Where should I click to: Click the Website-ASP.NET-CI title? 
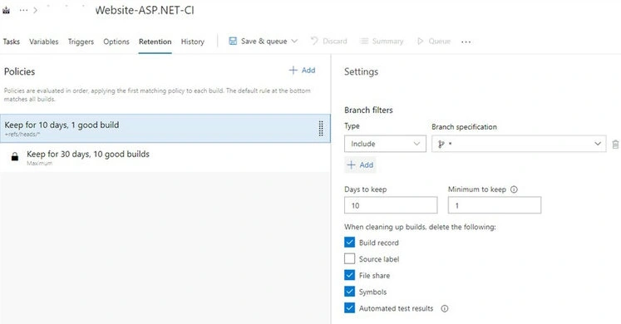(145, 10)
